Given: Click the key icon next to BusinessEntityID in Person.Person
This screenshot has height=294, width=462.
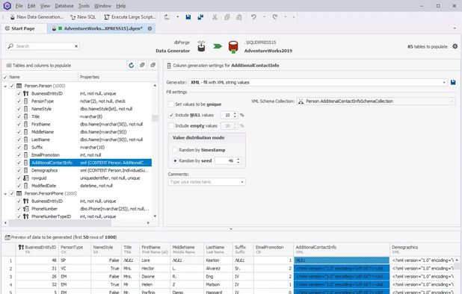Looking at the screenshot, I should click(x=26, y=93).
